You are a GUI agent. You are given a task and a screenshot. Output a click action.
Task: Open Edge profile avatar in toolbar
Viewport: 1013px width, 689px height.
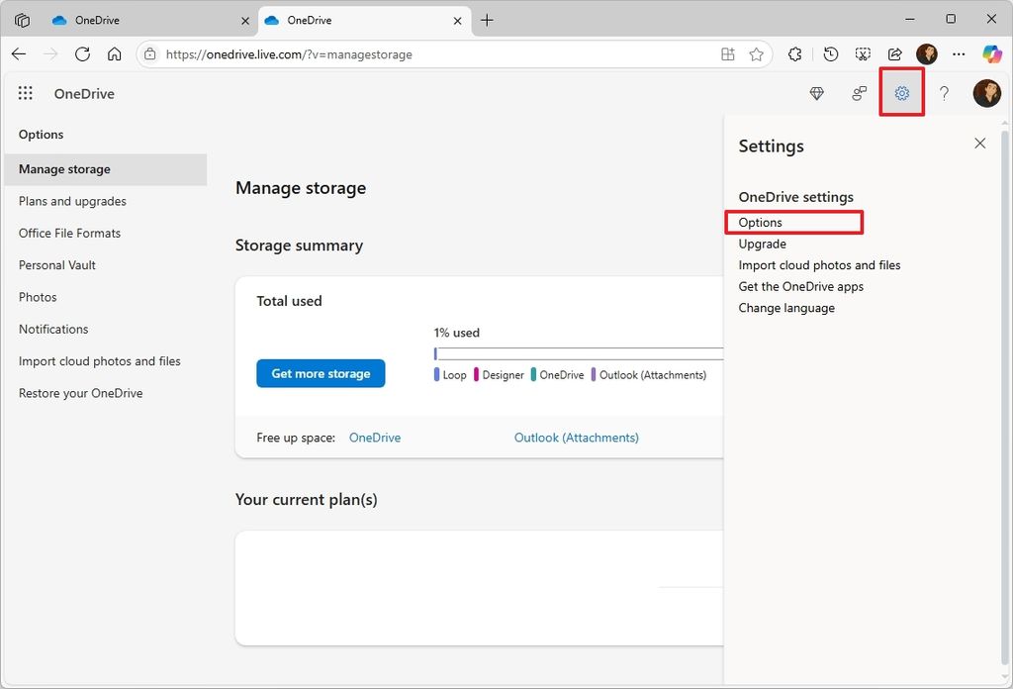tap(926, 54)
